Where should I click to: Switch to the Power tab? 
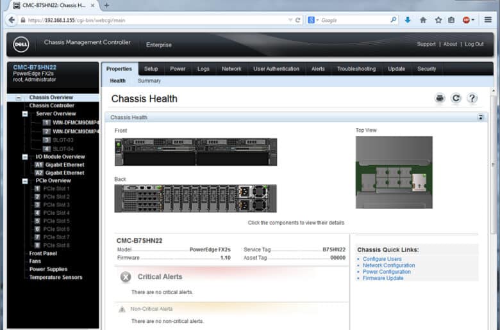(x=178, y=68)
